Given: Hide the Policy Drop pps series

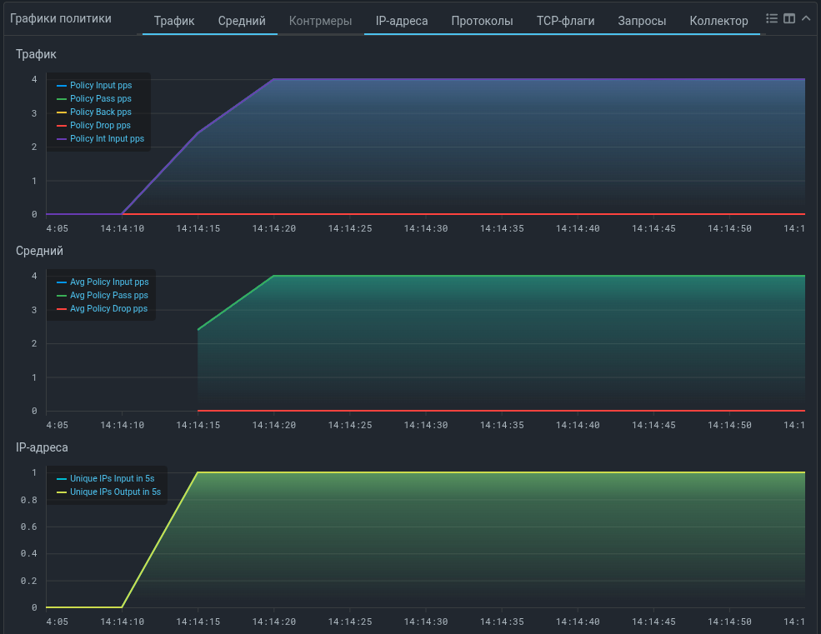Looking at the screenshot, I should point(100,126).
